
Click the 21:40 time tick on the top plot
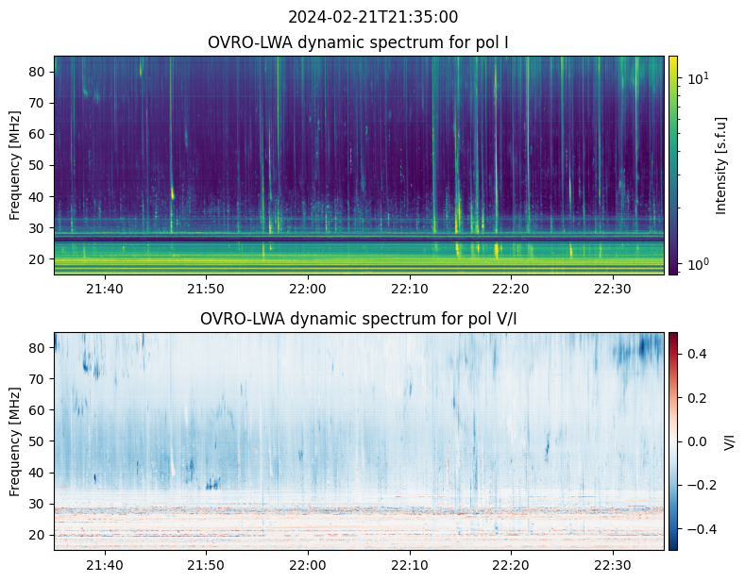(105, 288)
